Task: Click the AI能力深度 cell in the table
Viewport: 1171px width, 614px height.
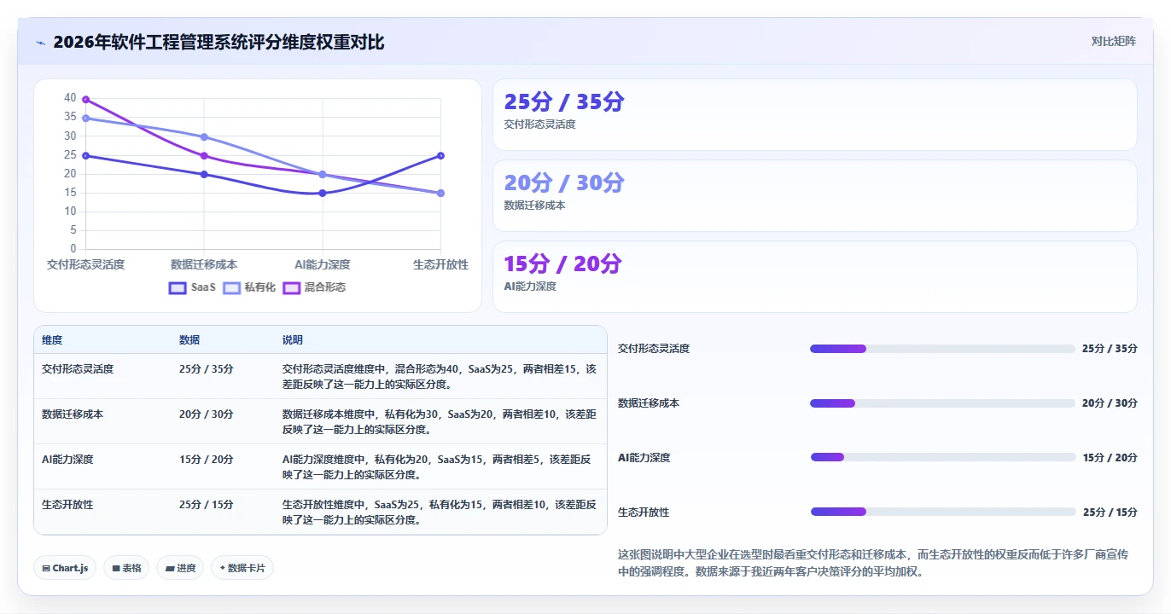Action: (x=67, y=460)
